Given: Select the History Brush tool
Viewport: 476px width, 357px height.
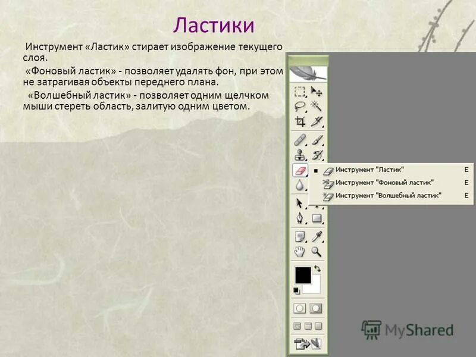Looking at the screenshot, I should tap(317, 155).
